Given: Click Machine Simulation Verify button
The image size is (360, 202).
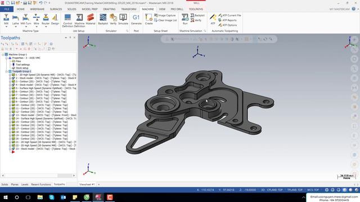Looking at the screenshot, I should (x=196, y=20).
